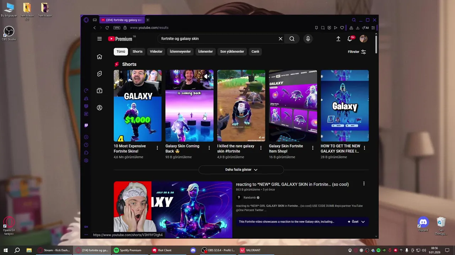Open the blue 'Galaxy' short thumbnail
Image resolution: width=455 pixels, height=255 pixels.
344,106
